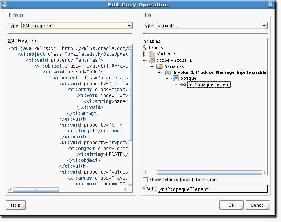The width and height of the screenshot is (281, 222).
Task: Collapse the Scope_1 Variables folder
Action: (x=152, y=66)
